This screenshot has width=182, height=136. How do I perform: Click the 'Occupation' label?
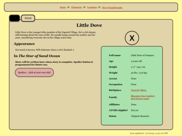point(116,84)
